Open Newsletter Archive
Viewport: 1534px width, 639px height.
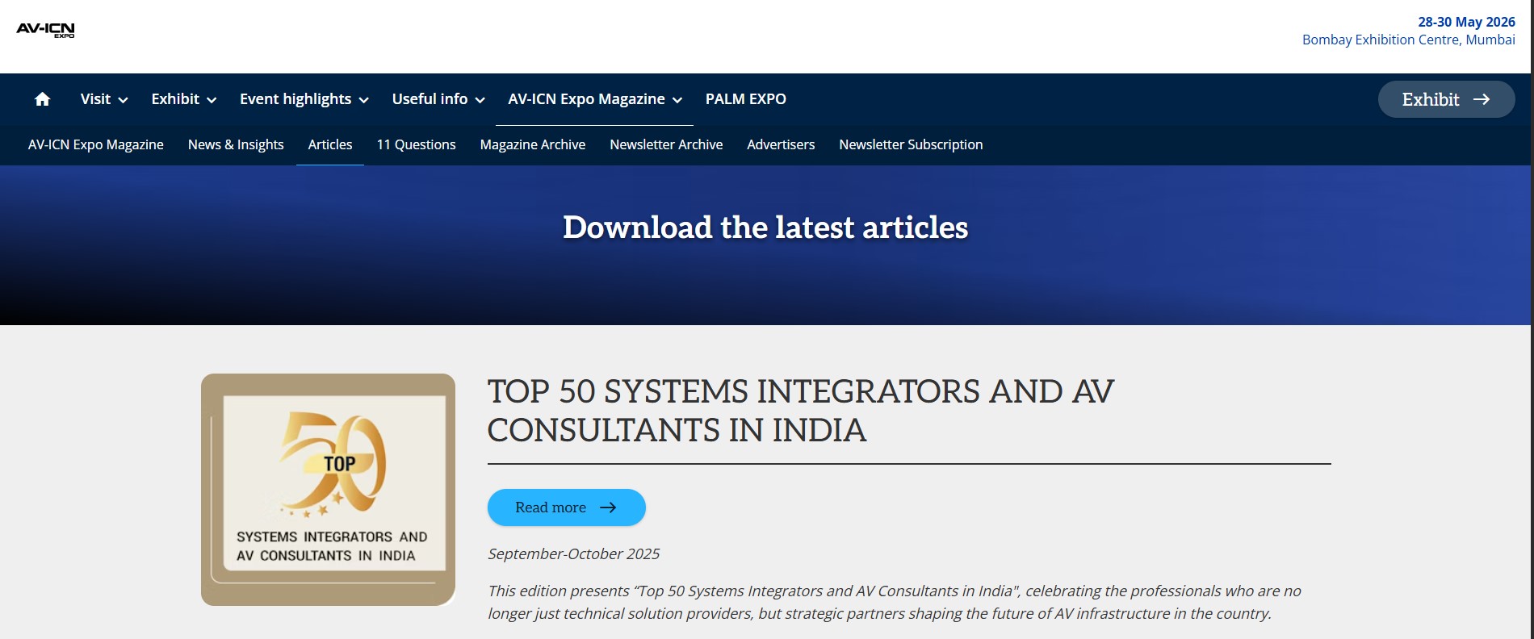pos(666,144)
